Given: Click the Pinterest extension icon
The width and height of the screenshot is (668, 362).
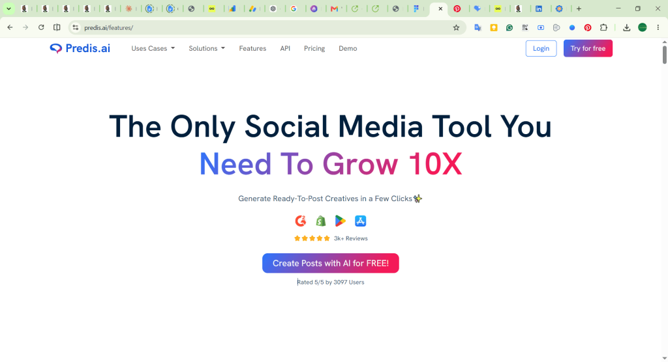Looking at the screenshot, I should point(588,27).
